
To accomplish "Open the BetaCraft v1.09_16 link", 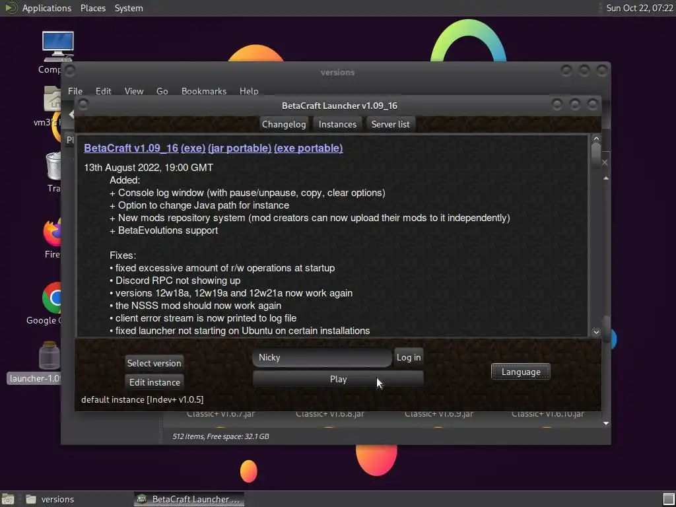I will [131, 148].
